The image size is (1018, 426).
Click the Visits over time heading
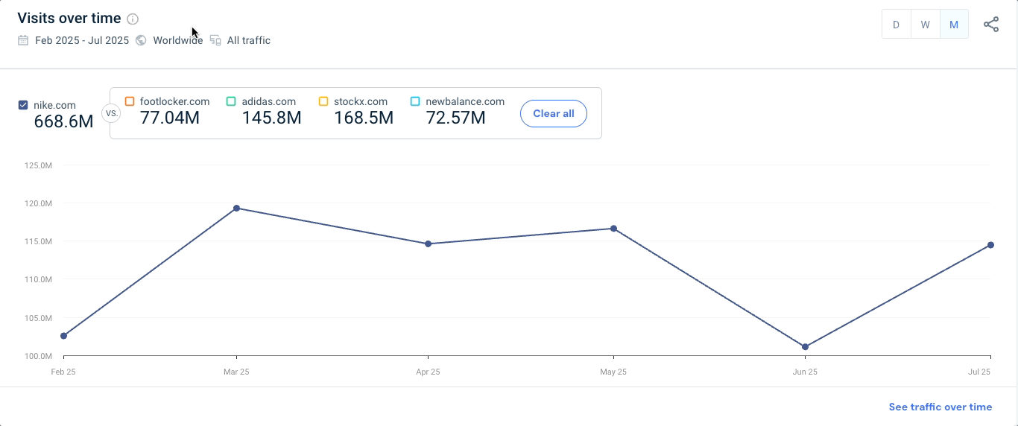68,19
